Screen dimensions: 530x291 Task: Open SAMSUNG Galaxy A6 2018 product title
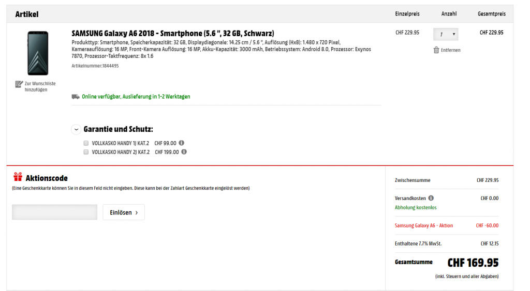173,33
